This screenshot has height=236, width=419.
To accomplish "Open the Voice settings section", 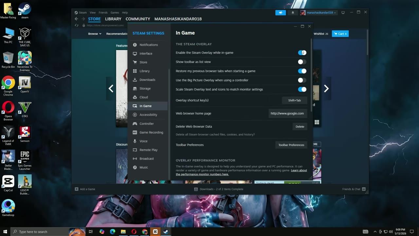I will [143, 141].
